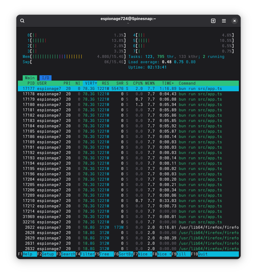Open the terminal hamburger menu
Screen dimensions: 257x277
224,21
